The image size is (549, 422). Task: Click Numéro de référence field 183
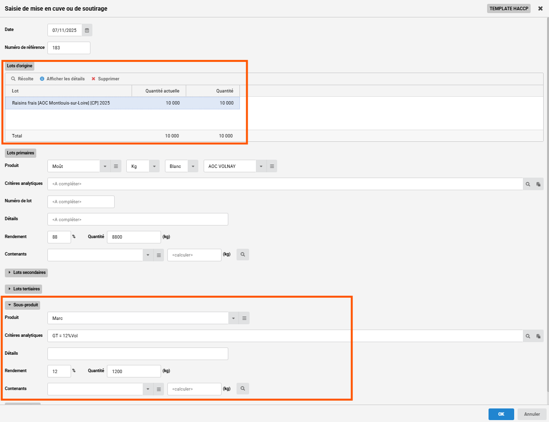[69, 48]
